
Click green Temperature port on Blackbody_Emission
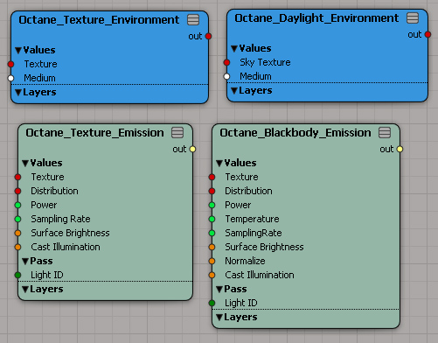(212, 219)
